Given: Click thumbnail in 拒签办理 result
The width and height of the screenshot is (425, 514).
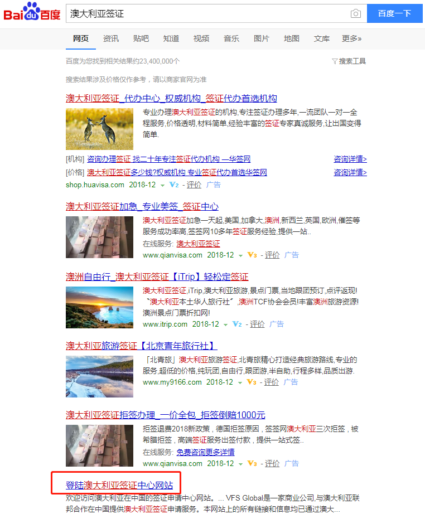Looking at the screenshot, I should (99, 445).
